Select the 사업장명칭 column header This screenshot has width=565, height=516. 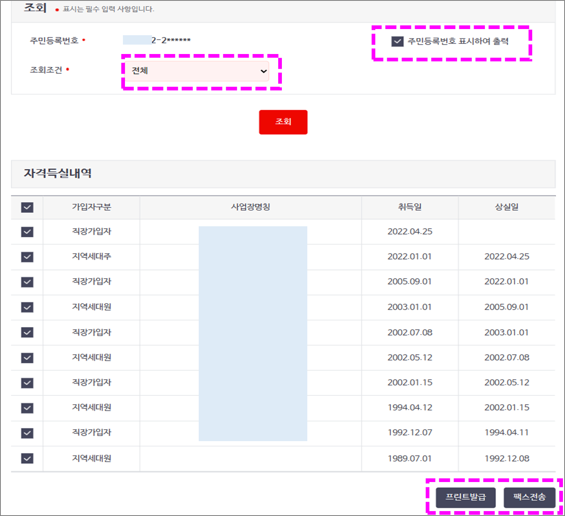pyautogui.click(x=250, y=207)
